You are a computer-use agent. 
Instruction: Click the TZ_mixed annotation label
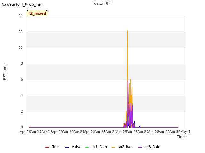[x=37, y=13]
